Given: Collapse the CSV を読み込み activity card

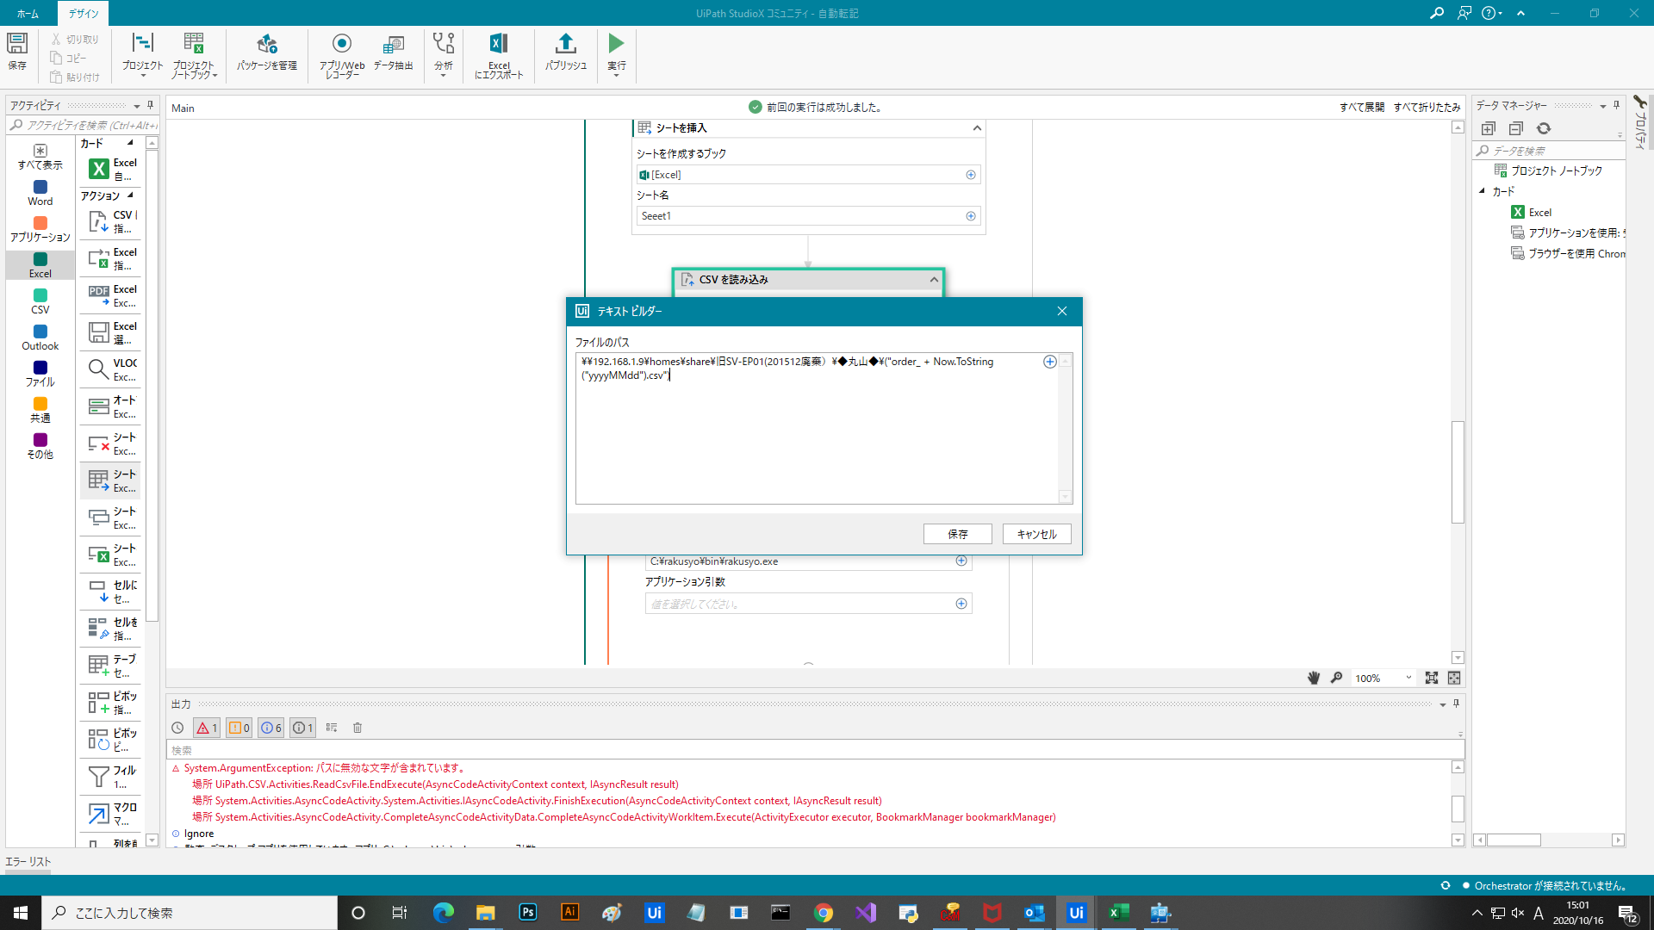Looking at the screenshot, I should (934, 280).
